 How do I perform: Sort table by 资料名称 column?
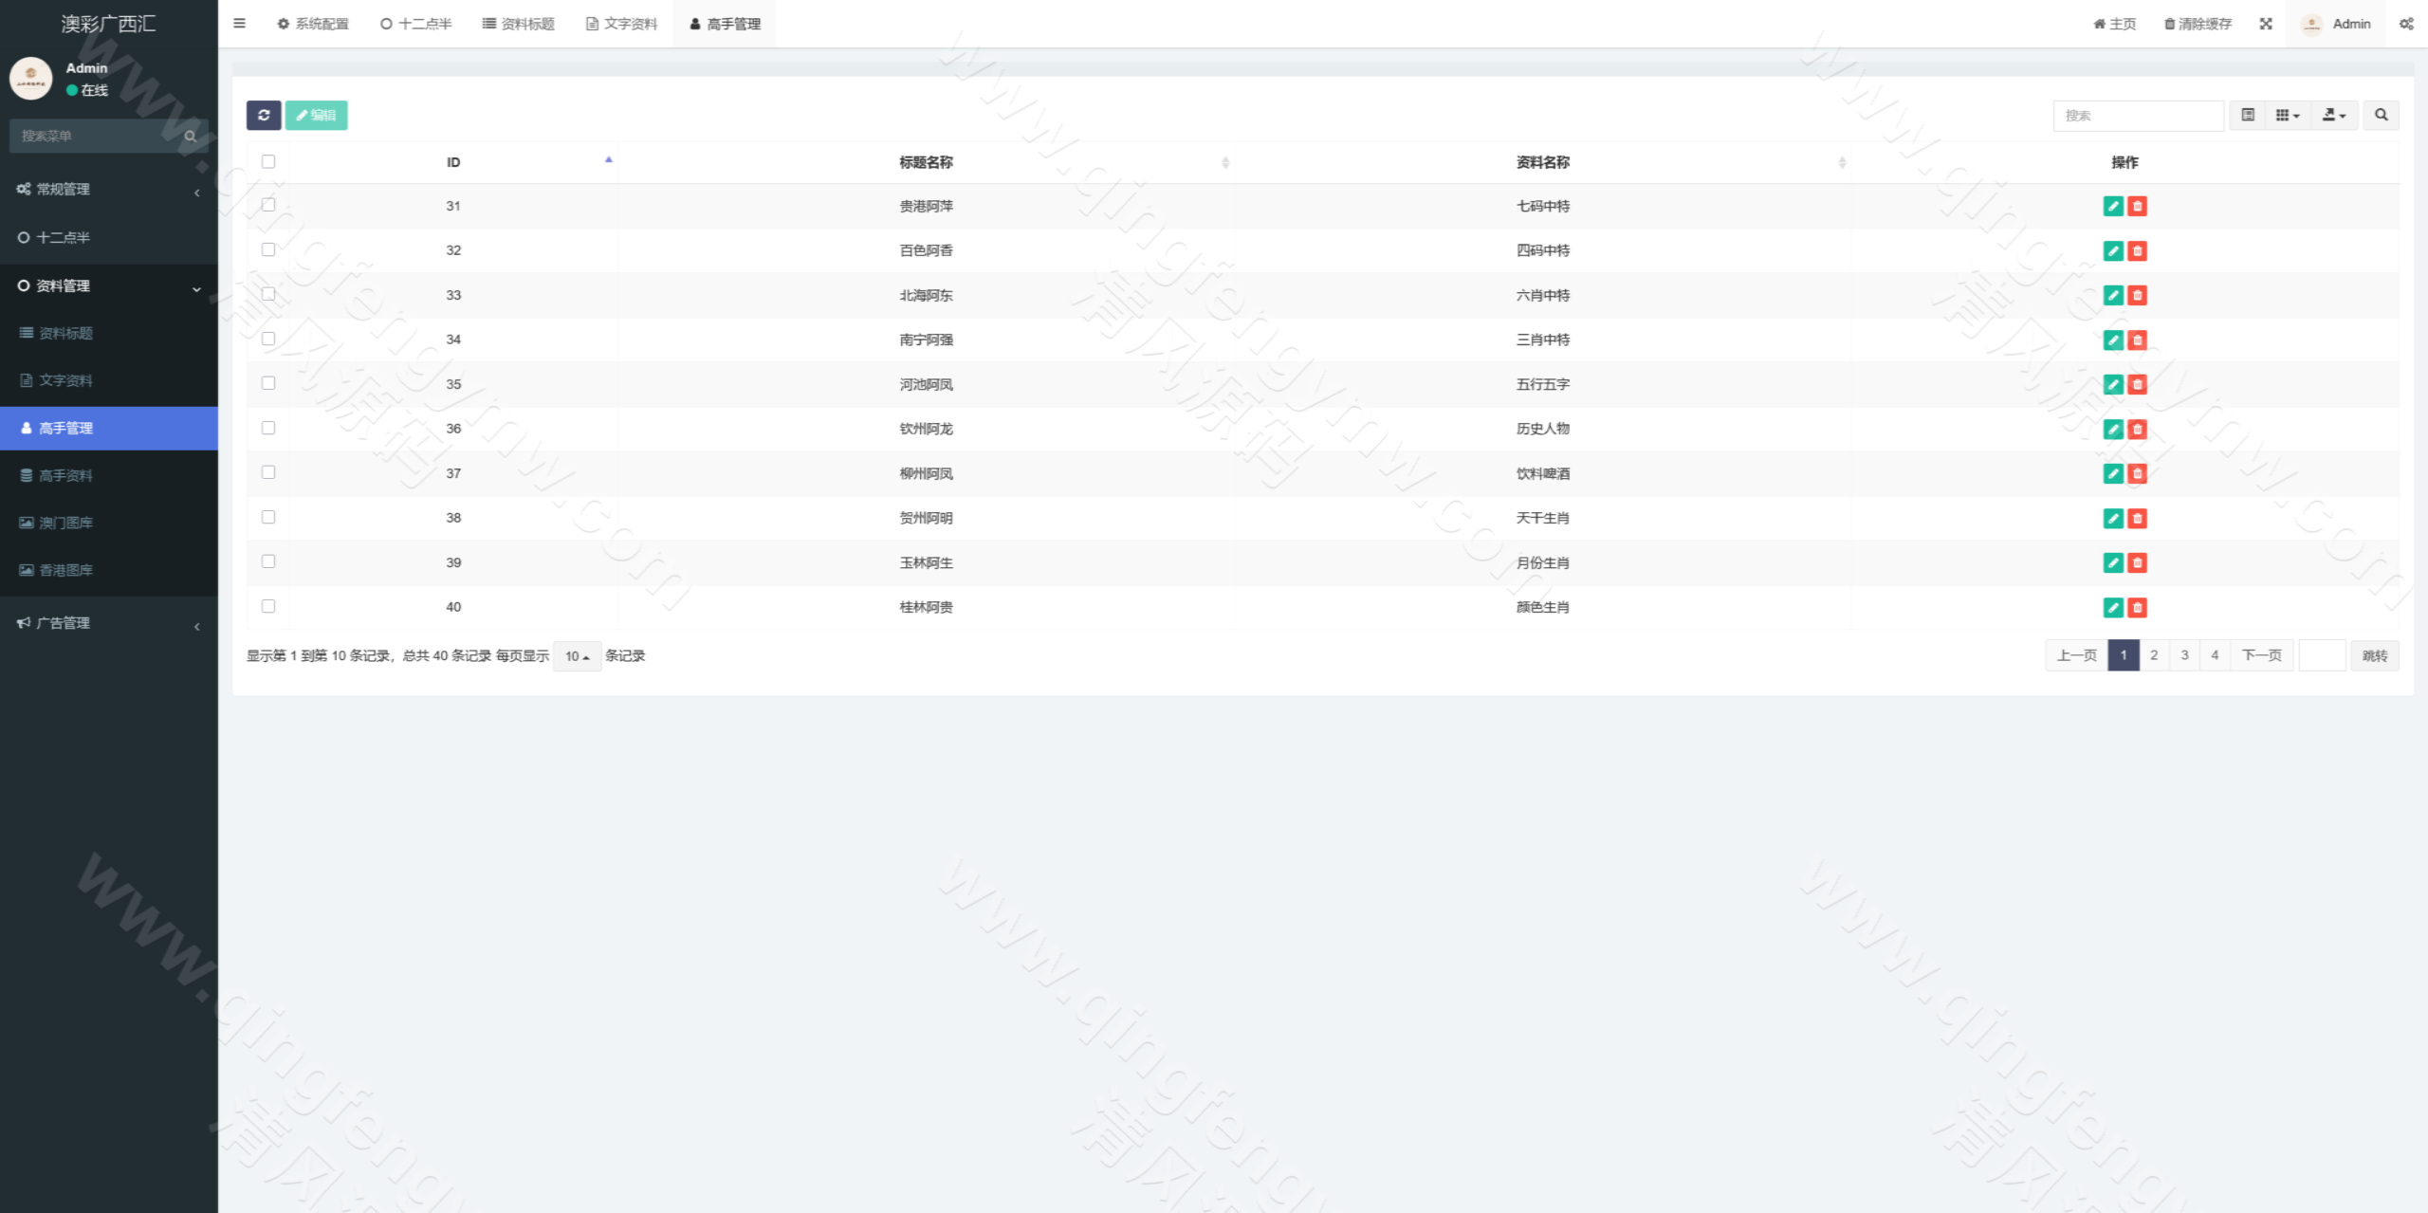click(x=1542, y=162)
